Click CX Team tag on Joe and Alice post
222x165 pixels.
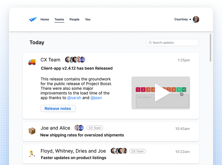[x=95, y=128]
